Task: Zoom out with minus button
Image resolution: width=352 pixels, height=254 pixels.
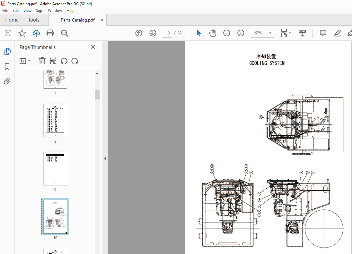Action: [227, 33]
